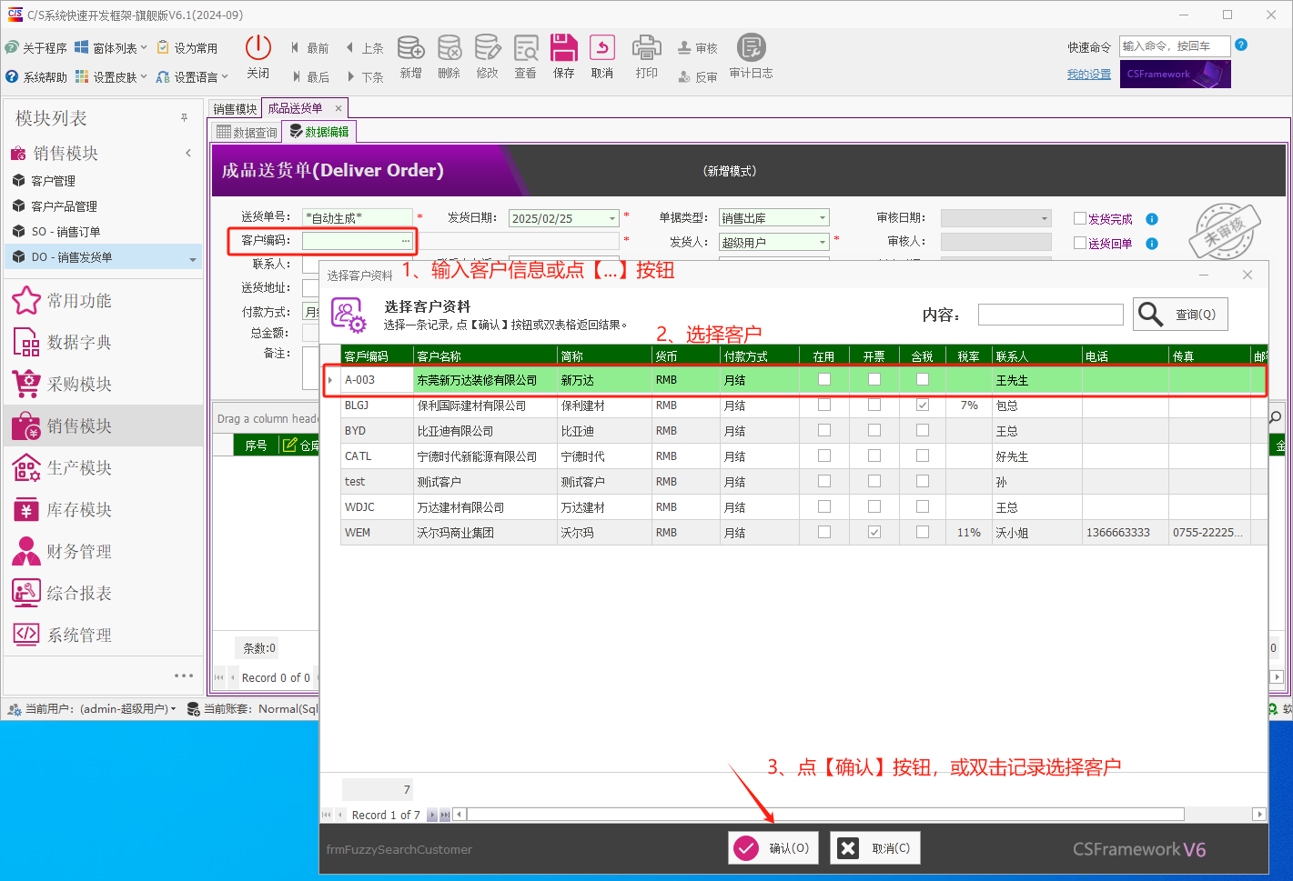Screen dimensions: 1293x881
Task: Go to 最前 first record
Action: pos(309,48)
